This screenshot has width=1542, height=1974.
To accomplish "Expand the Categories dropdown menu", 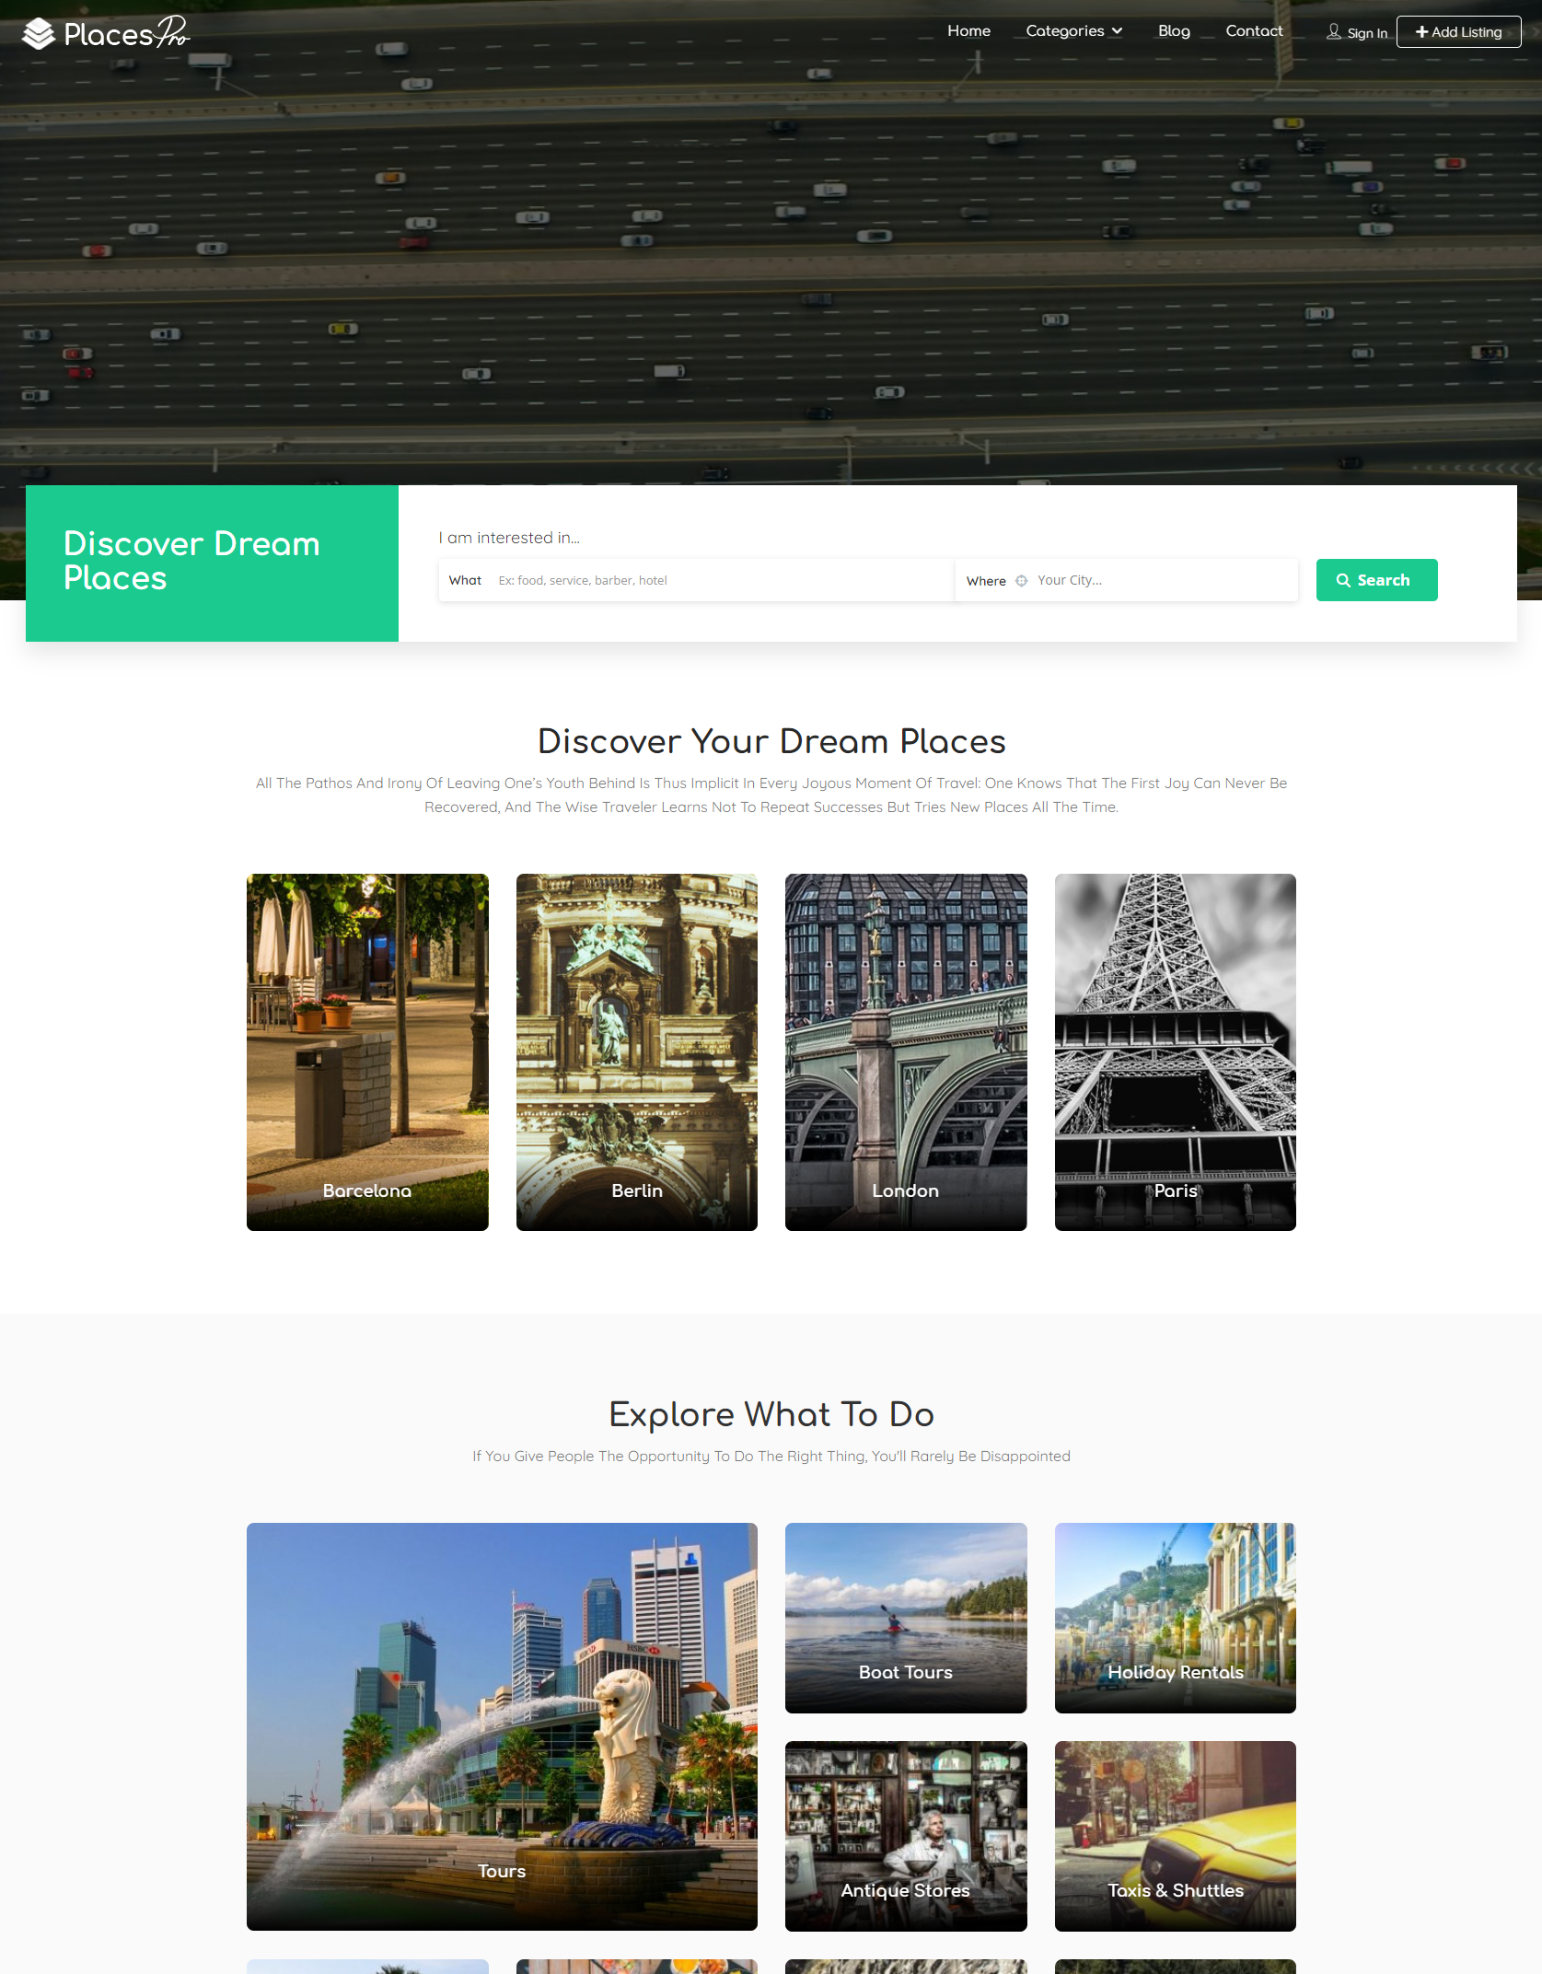I will click(x=1073, y=31).
